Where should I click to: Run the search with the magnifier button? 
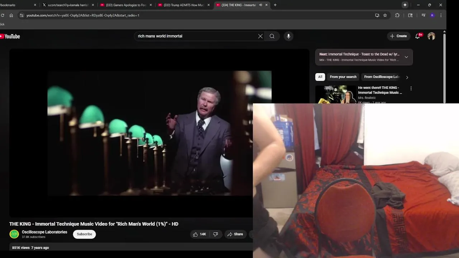point(272,36)
